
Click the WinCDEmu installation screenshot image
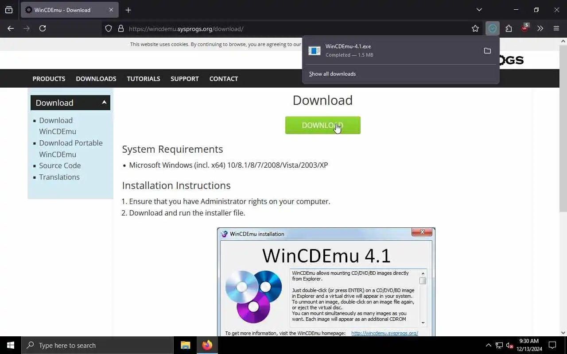click(x=326, y=282)
